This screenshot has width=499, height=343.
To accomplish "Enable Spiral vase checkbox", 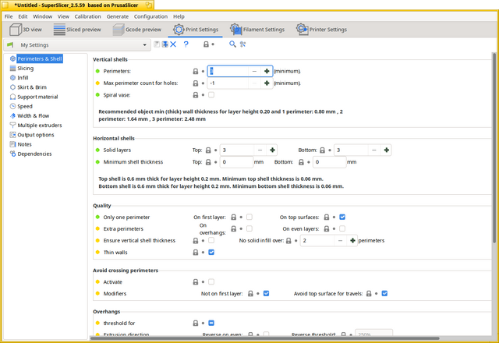I will point(211,95).
